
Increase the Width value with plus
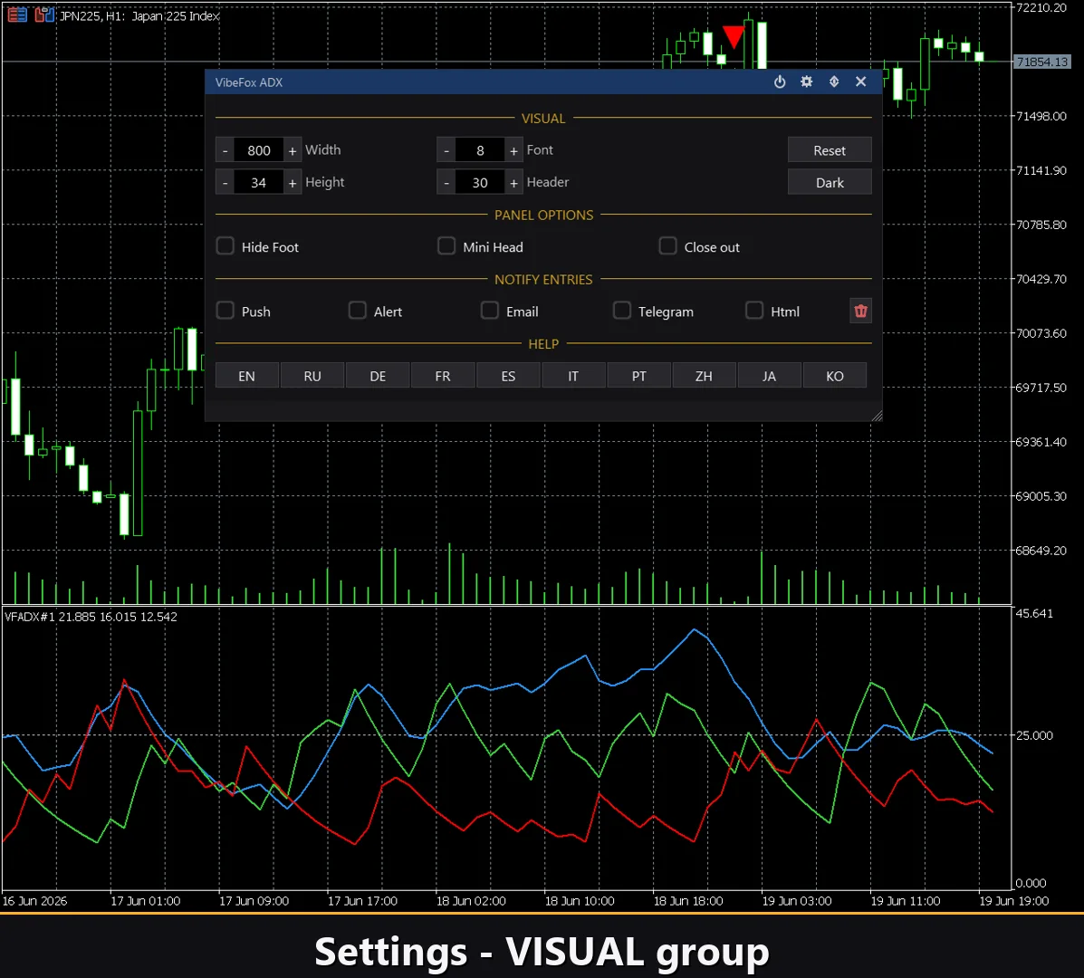pyautogui.click(x=293, y=150)
